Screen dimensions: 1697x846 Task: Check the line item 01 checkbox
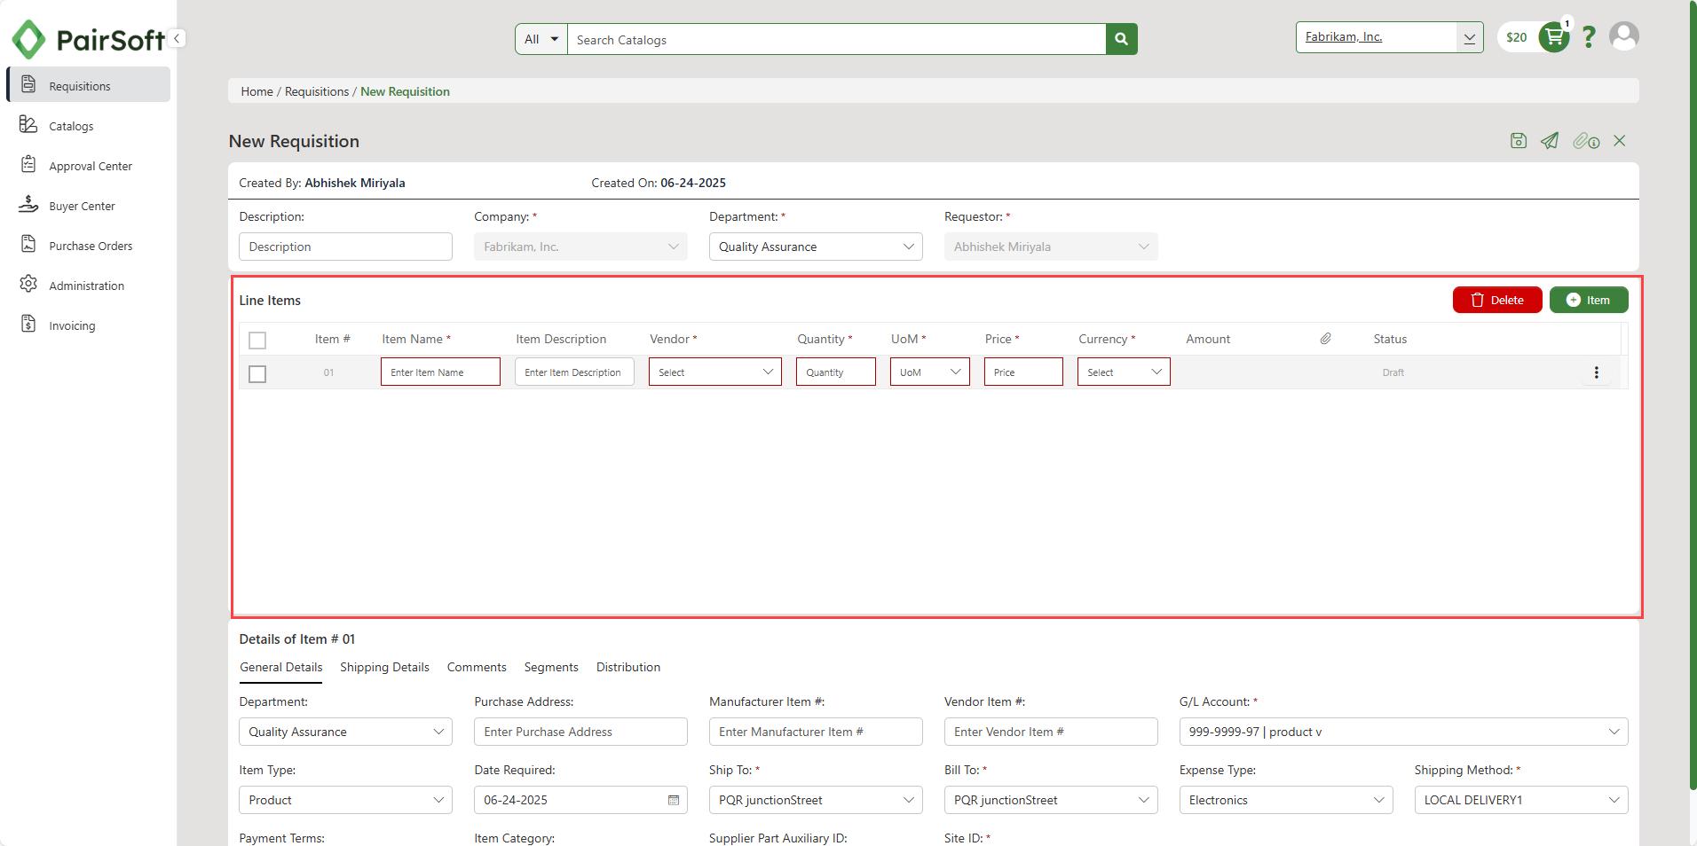point(257,374)
